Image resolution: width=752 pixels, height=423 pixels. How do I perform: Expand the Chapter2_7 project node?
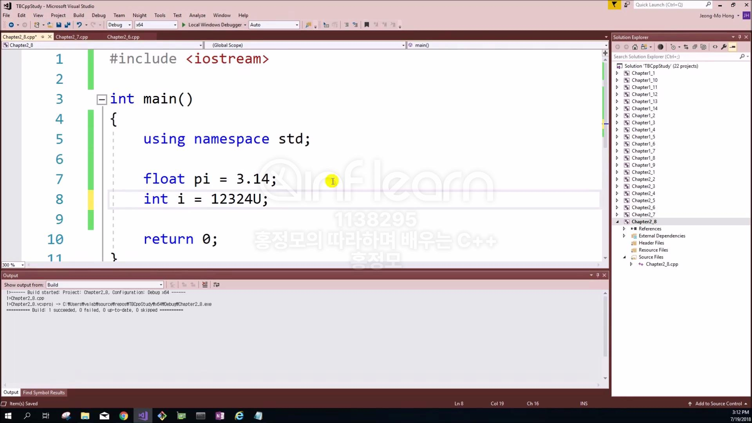click(617, 215)
